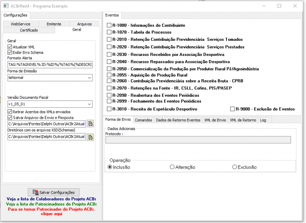Check R-1000 Informações do Contribuinte
This screenshot has height=223, width=306.
pyautogui.click(x=109, y=25)
